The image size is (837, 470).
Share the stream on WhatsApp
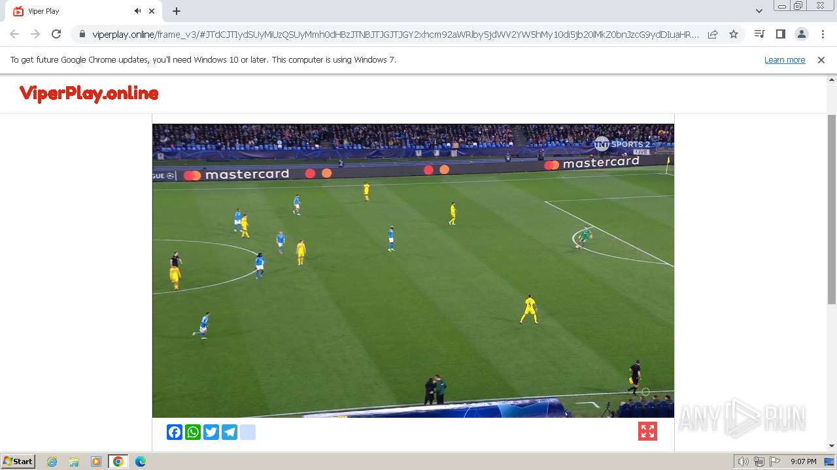(x=193, y=432)
